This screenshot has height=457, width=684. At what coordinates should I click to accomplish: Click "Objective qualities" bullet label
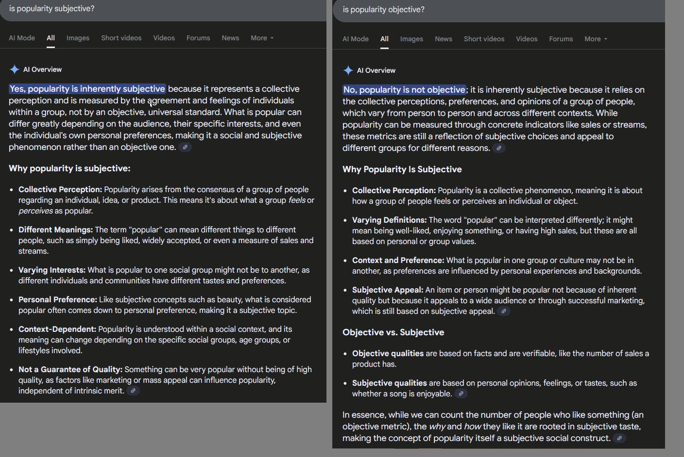pos(388,353)
